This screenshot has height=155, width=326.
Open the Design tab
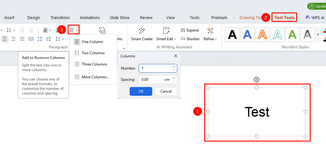pos(34,17)
